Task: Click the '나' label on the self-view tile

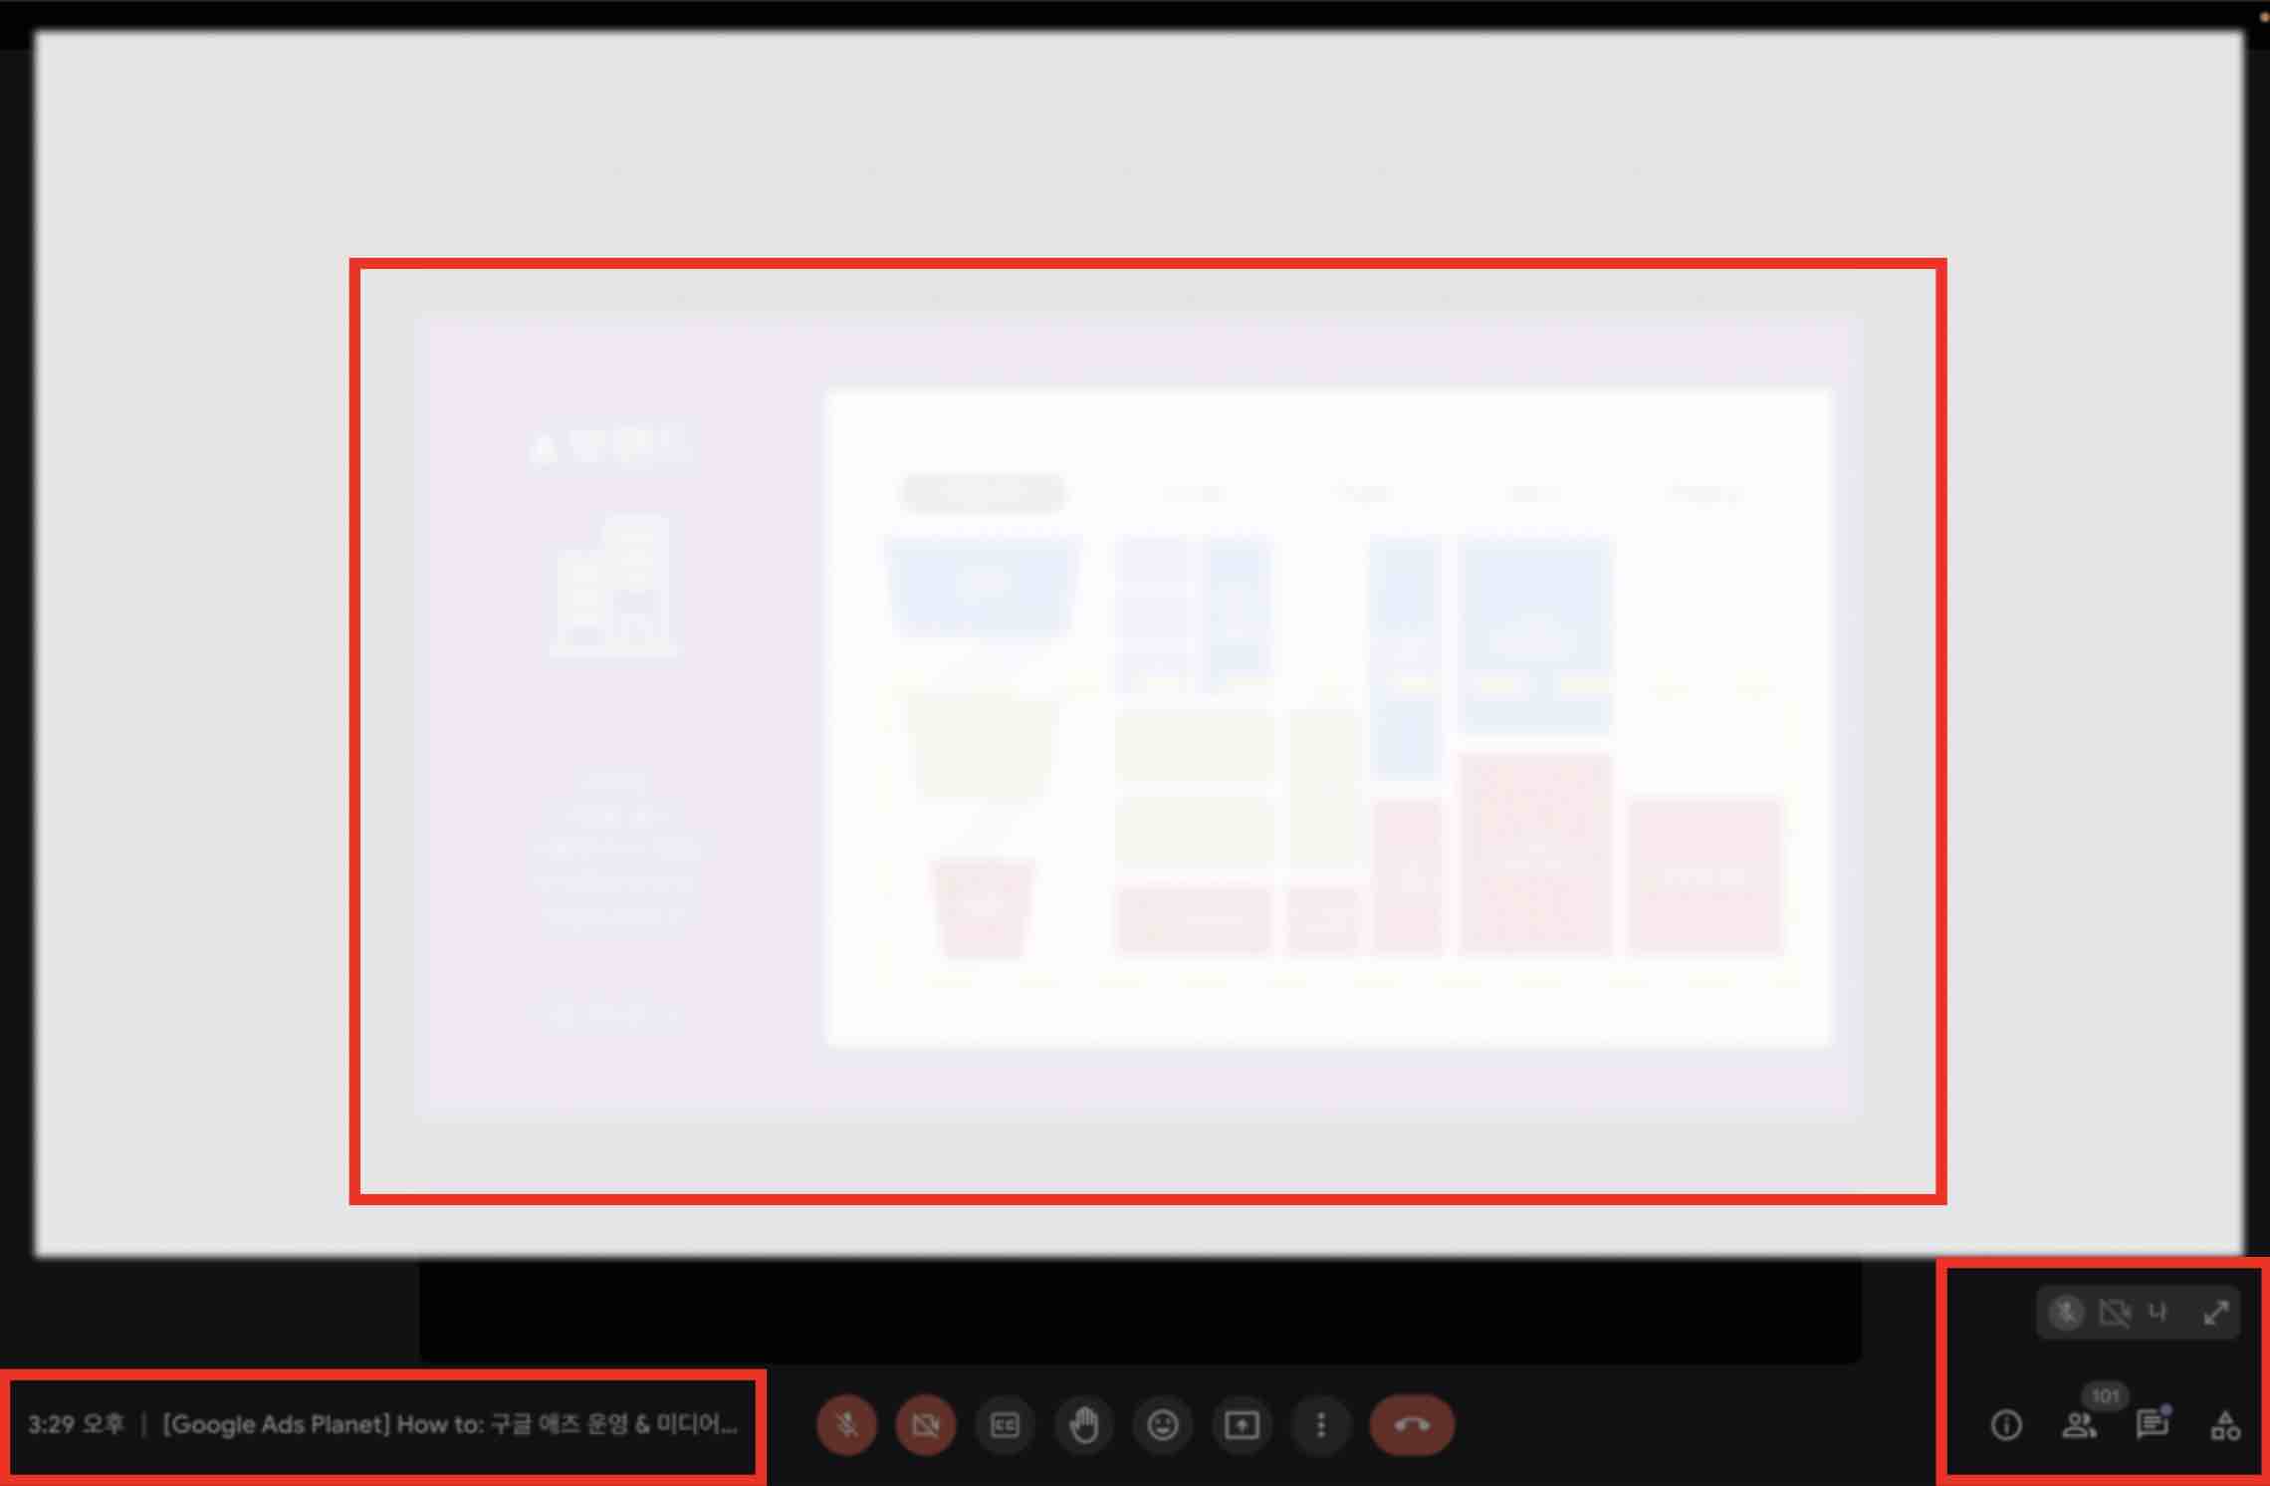Action: click(x=2157, y=1313)
